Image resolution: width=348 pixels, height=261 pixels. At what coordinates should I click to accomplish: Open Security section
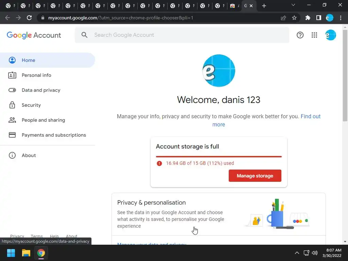pos(48,105)
